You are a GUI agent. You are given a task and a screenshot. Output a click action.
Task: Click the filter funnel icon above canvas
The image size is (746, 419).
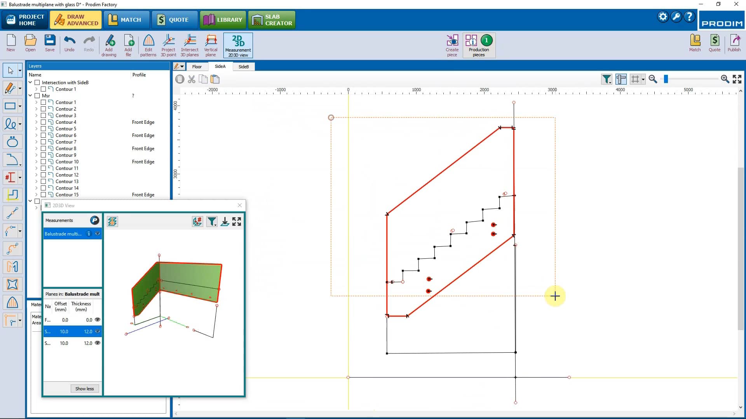click(606, 79)
